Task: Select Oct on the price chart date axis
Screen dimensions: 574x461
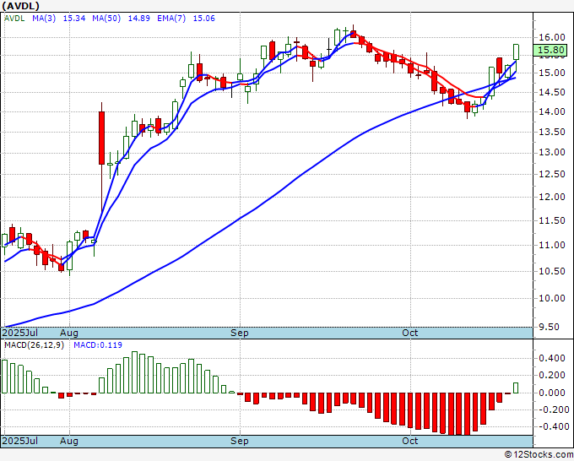Action: (x=409, y=333)
